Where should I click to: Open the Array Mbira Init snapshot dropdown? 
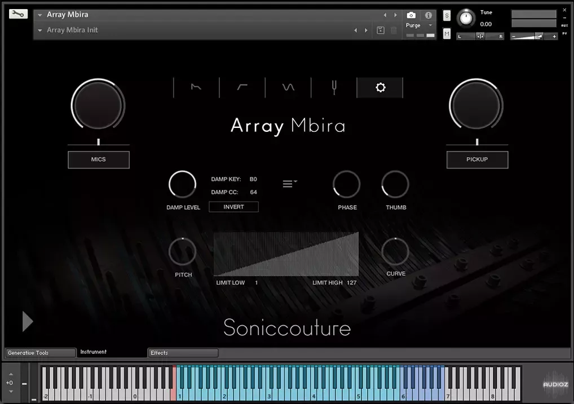(40, 30)
